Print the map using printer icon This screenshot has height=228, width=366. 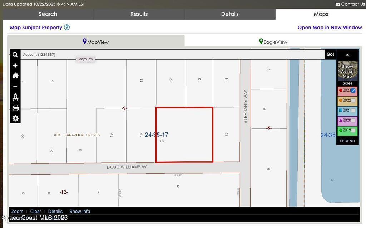[15, 108]
